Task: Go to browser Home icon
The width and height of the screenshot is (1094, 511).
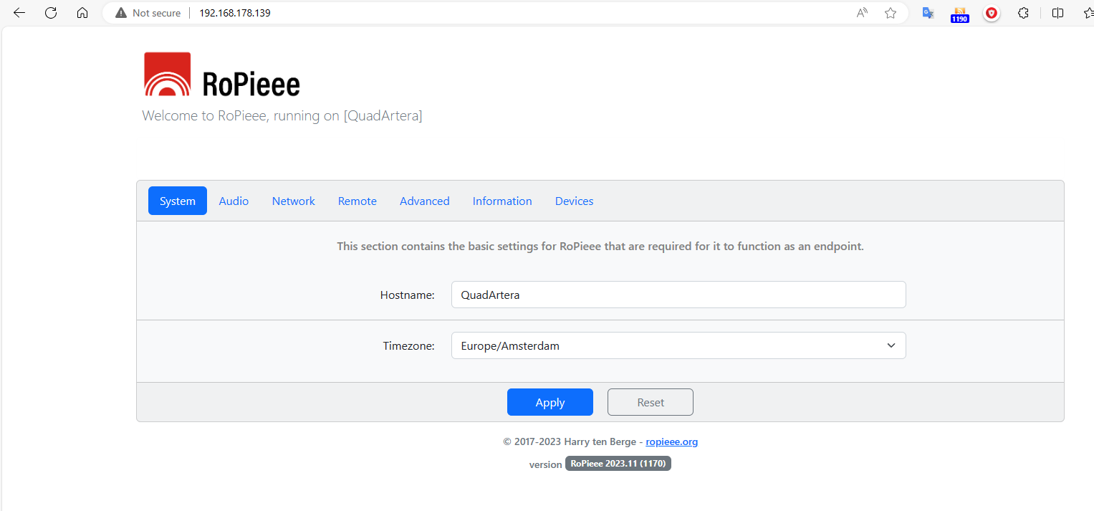Action: 82,13
